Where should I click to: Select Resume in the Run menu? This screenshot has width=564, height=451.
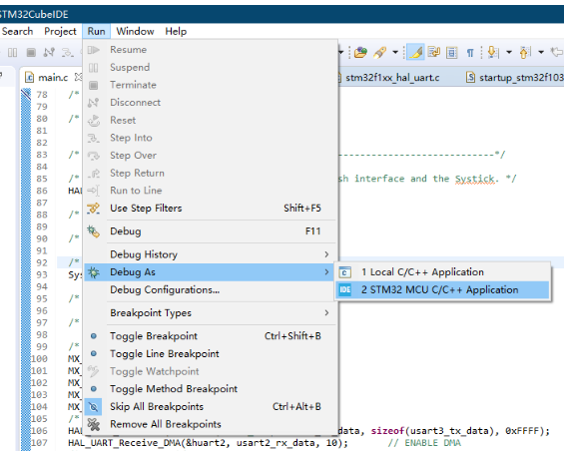(x=210, y=50)
